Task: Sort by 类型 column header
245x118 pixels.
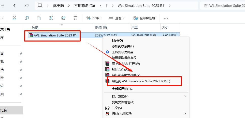Action: tap(135, 27)
